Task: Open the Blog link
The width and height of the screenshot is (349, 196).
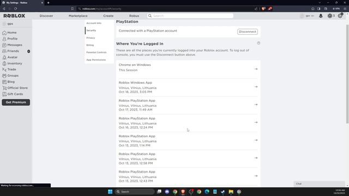Action: point(9,82)
